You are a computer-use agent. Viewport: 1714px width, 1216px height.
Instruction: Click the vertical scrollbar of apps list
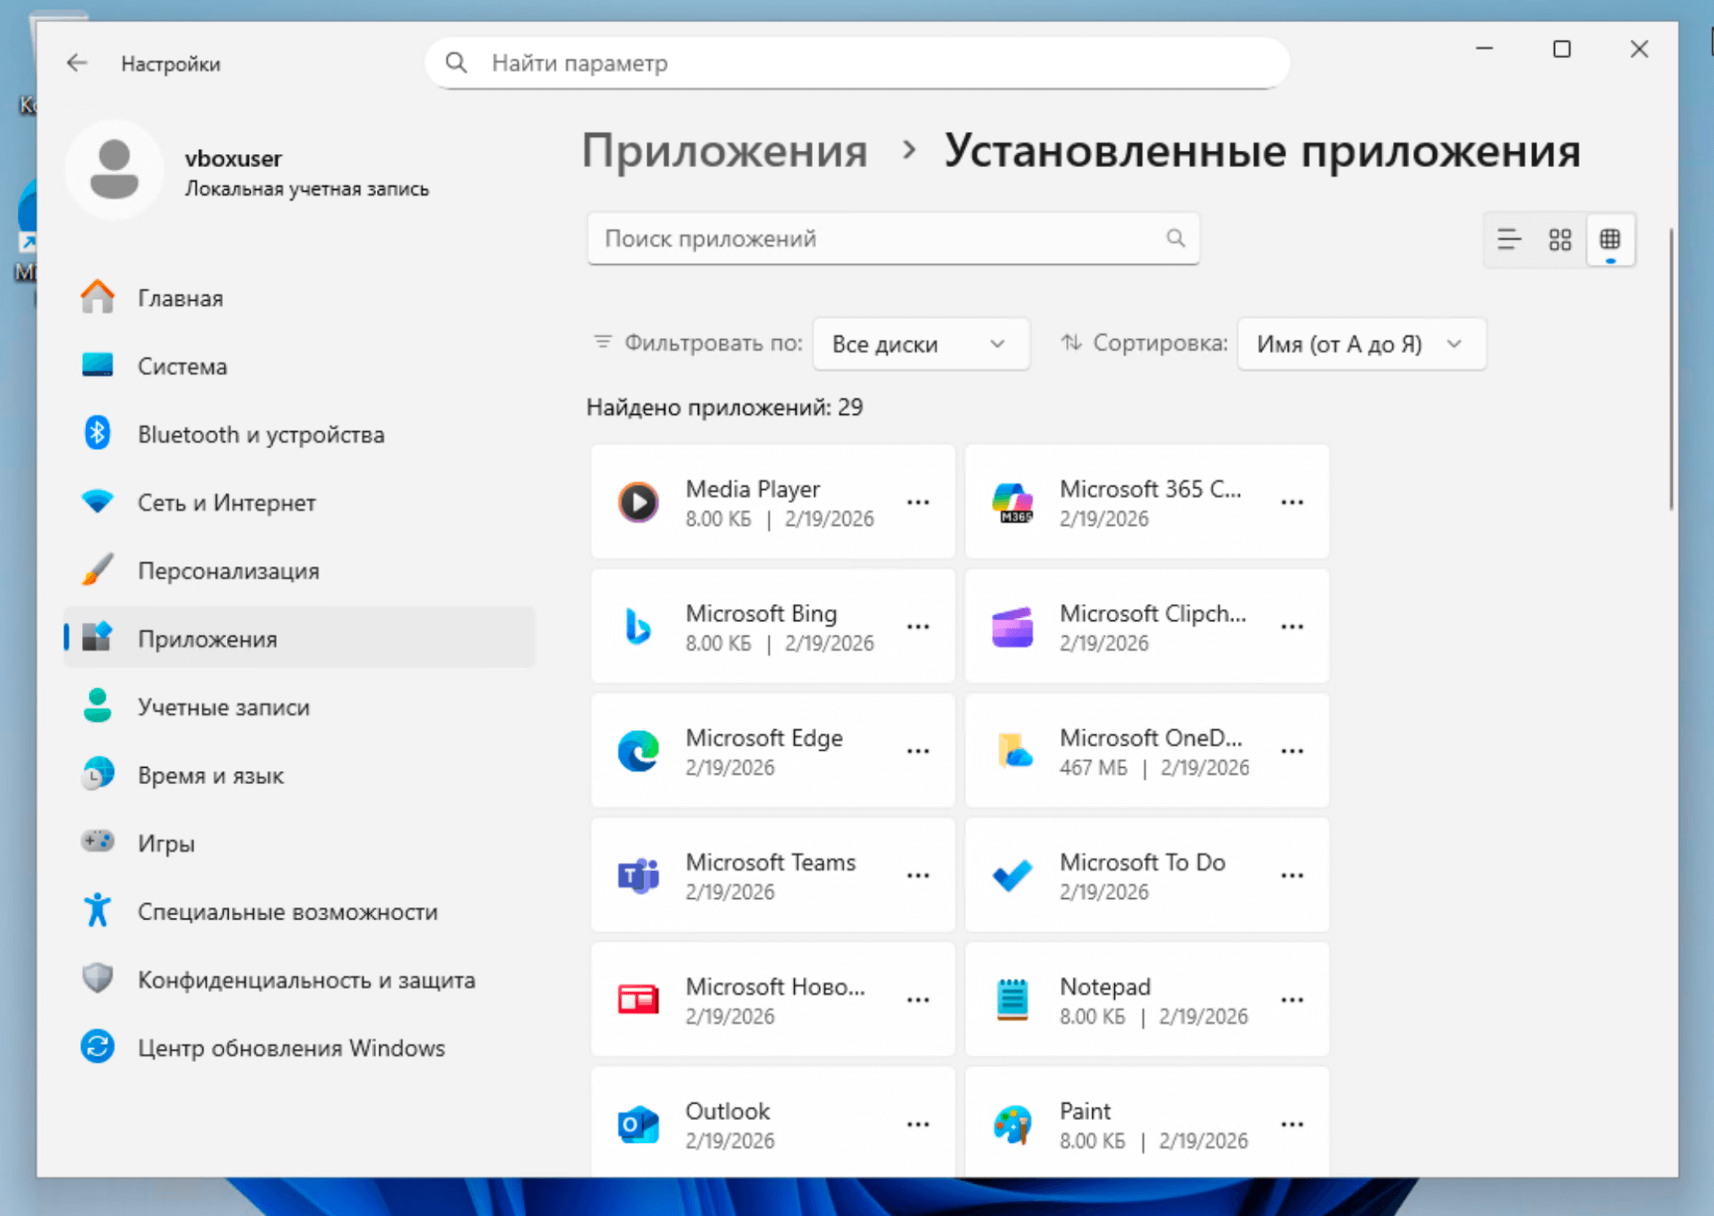pos(1671,369)
